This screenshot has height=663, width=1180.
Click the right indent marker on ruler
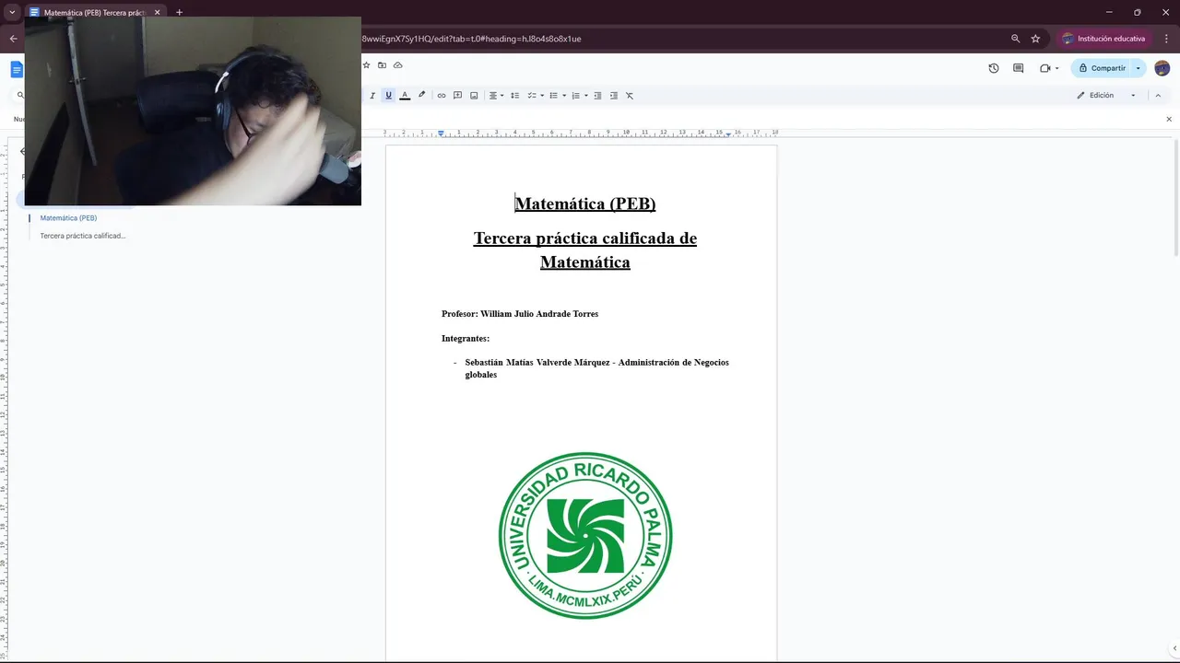[x=728, y=134]
